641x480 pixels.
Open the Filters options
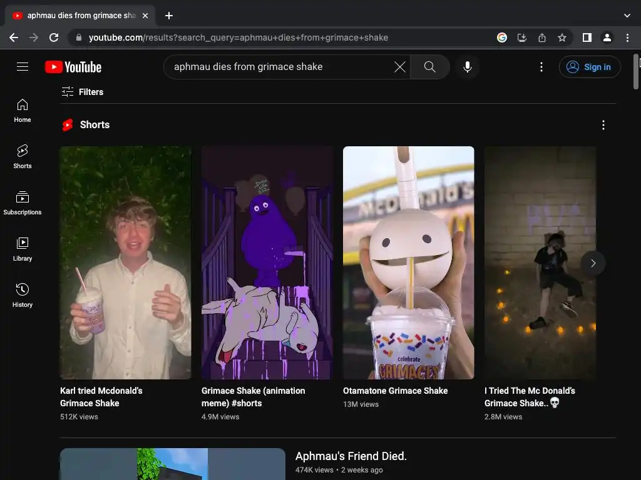(x=82, y=92)
